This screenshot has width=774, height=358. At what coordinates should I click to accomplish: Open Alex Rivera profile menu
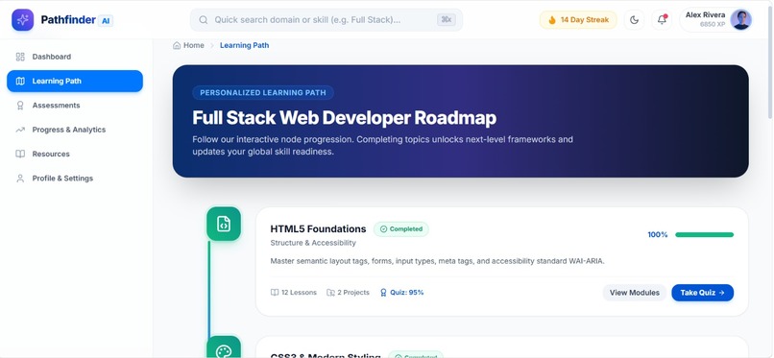pos(715,20)
